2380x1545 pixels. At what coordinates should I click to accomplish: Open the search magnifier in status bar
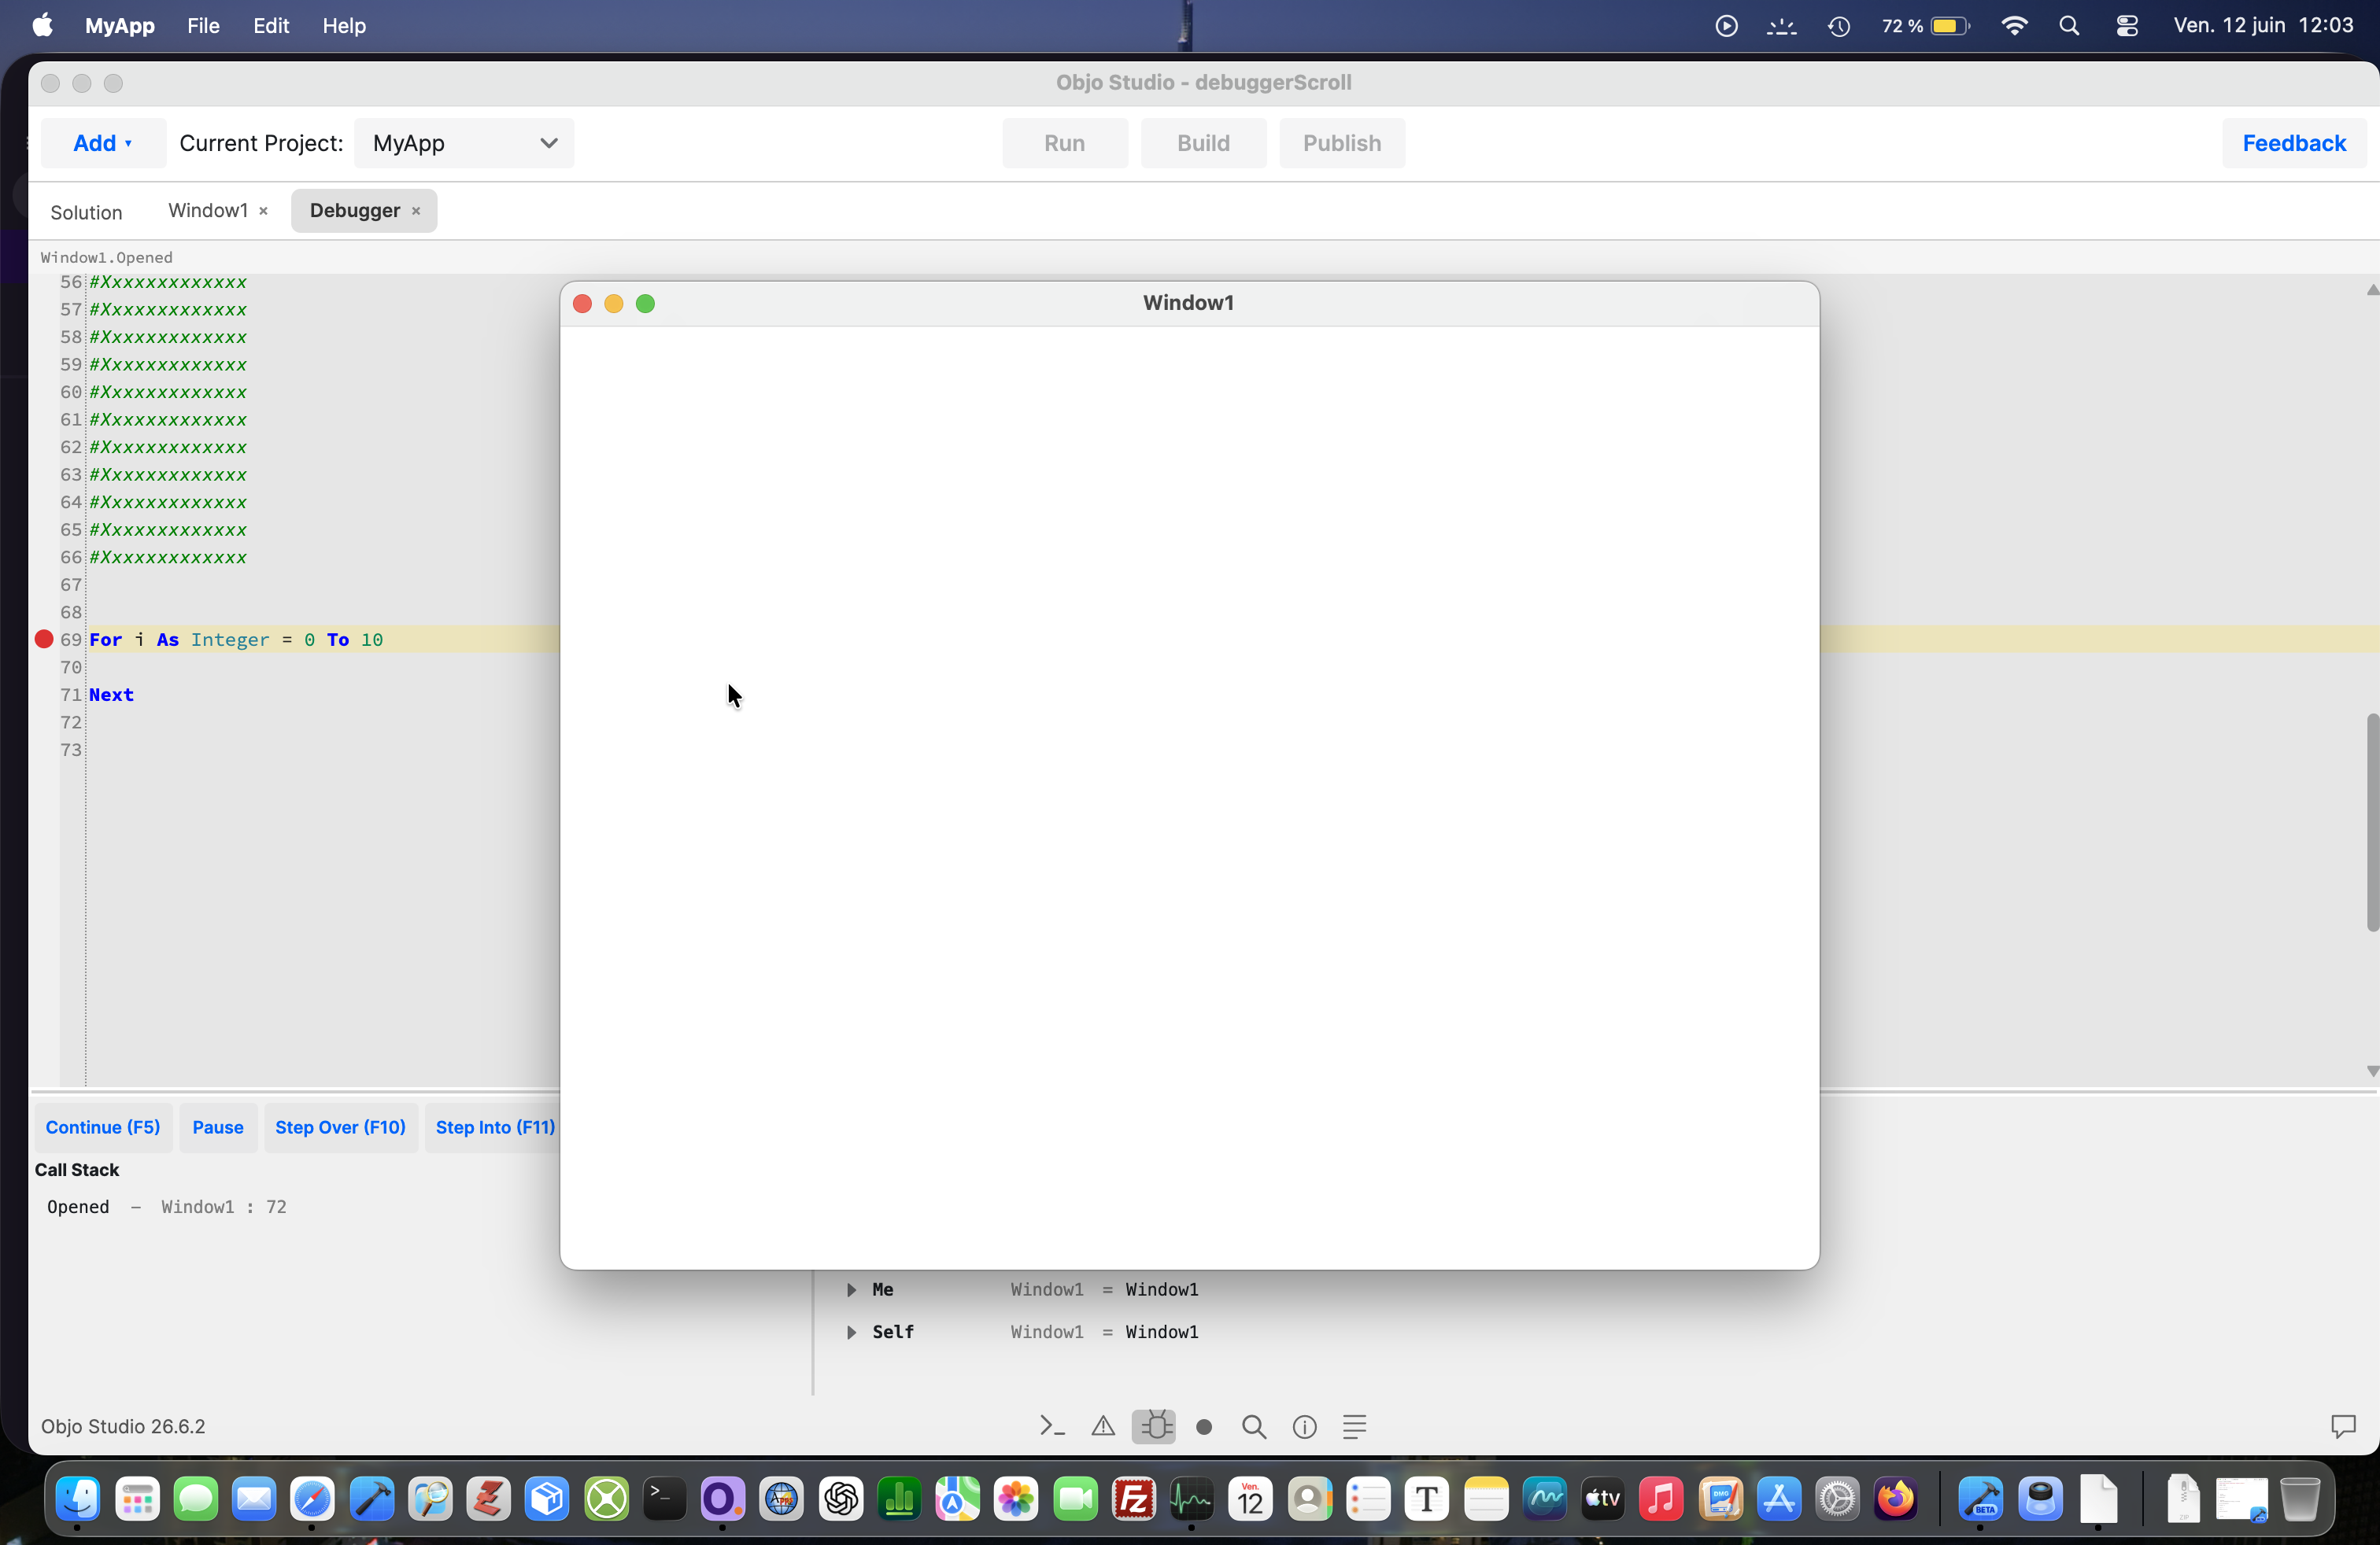point(1254,1427)
